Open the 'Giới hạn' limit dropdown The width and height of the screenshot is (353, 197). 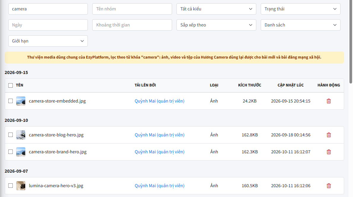click(x=48, y=41)
